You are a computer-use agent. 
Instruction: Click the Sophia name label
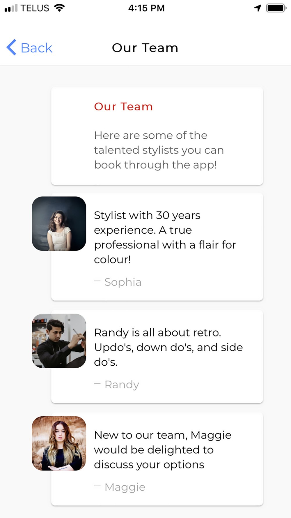pos(123,282)
